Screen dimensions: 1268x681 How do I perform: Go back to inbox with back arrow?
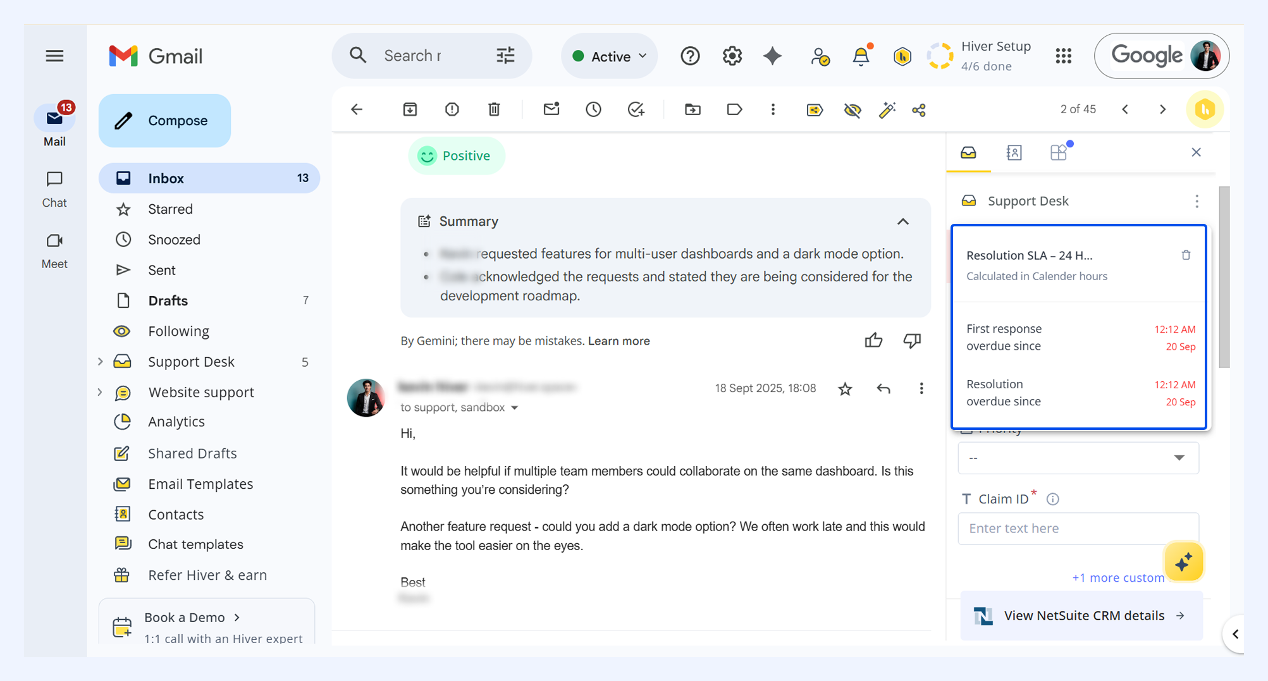tap(357, 109)
